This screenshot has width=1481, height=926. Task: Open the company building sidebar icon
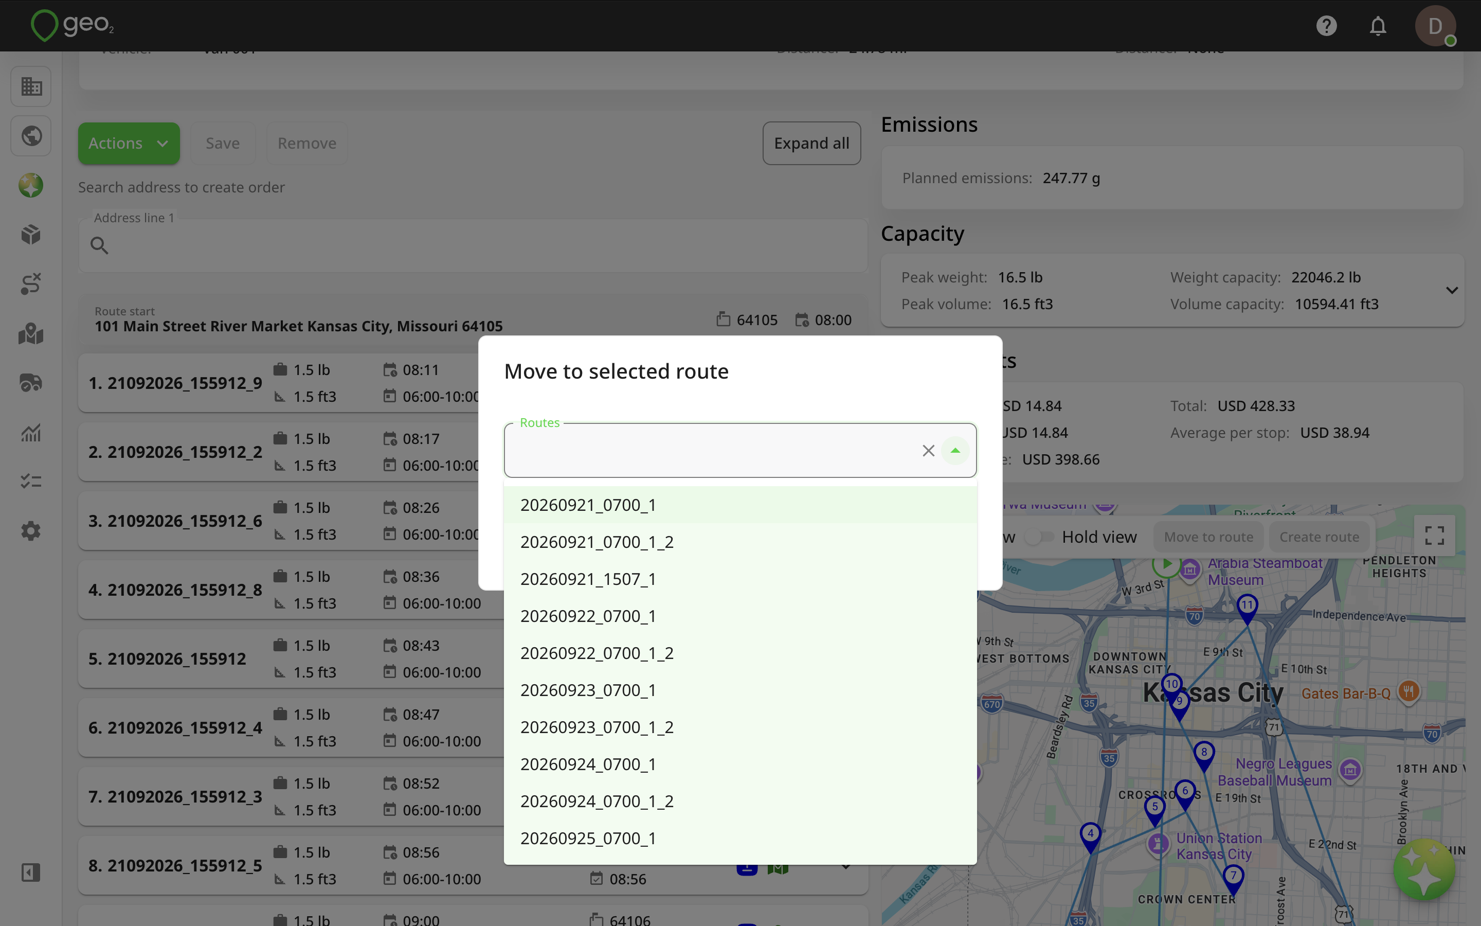[31, 86]
